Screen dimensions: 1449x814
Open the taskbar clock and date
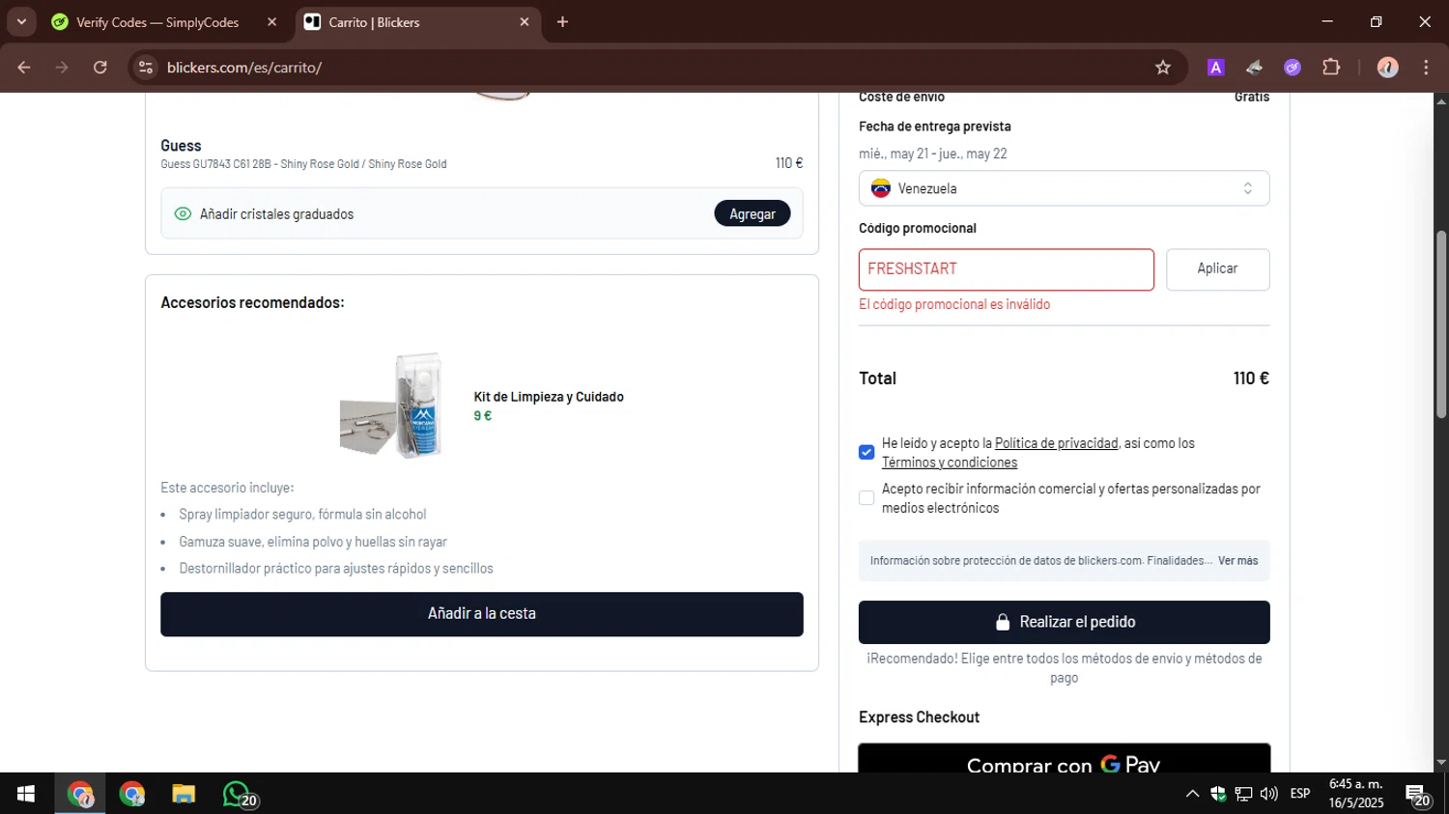(x=1355, y=794)
